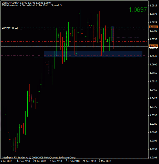This screenshot has width=159, height=164.
Task: Click the bar-end countdown timer text
Action: [25, 5]
